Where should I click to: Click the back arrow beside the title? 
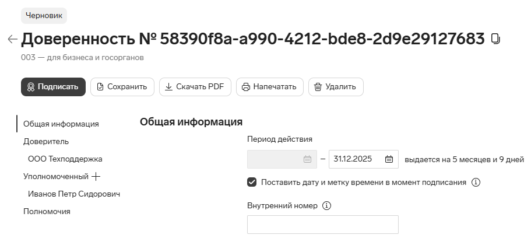(x=12, y=39)
